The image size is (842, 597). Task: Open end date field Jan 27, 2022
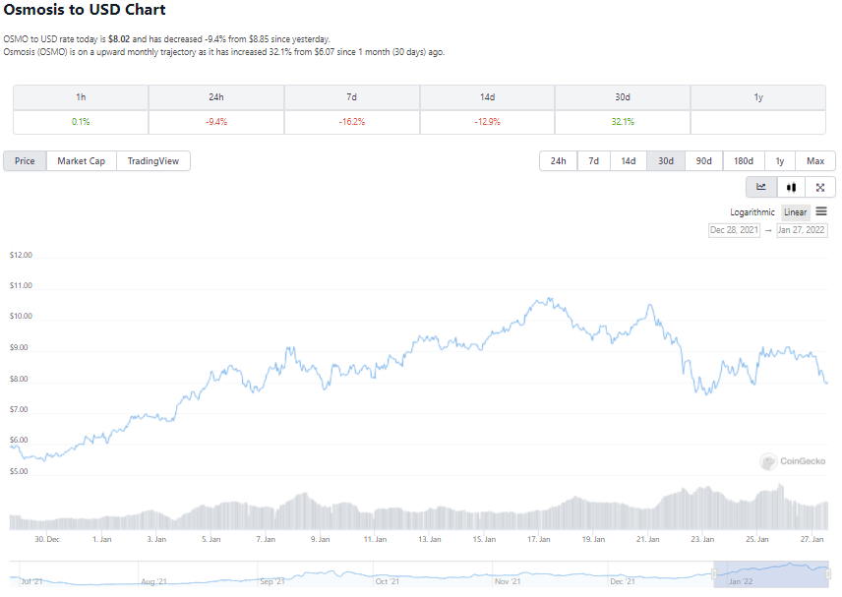coord(802,230)
